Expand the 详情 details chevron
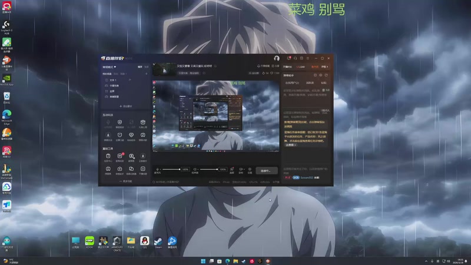 [324, 67]
